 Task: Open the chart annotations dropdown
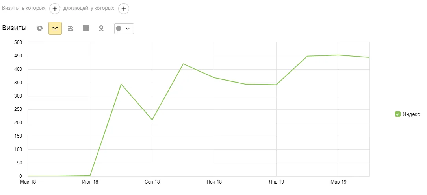124,29
